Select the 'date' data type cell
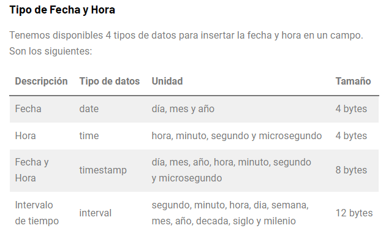The image size is (386, 247). point(89,109)
